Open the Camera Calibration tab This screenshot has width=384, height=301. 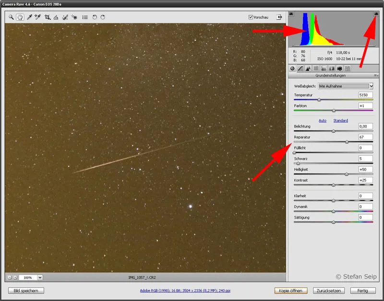339,69
